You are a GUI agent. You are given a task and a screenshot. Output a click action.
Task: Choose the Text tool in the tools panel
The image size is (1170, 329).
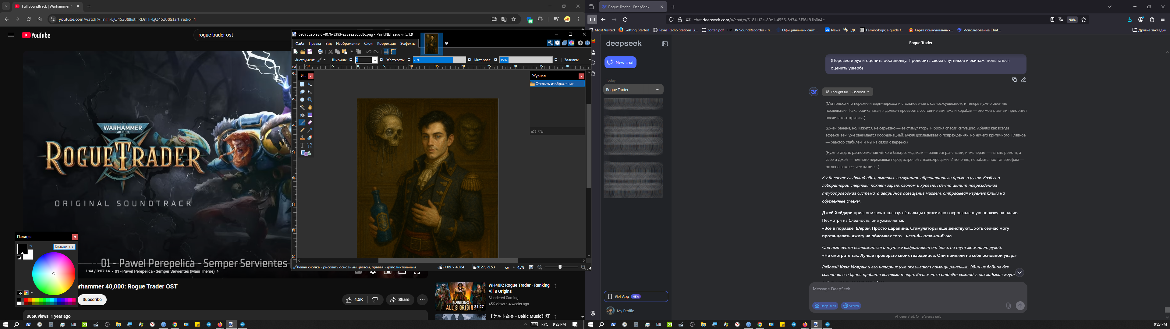[302, 145]
